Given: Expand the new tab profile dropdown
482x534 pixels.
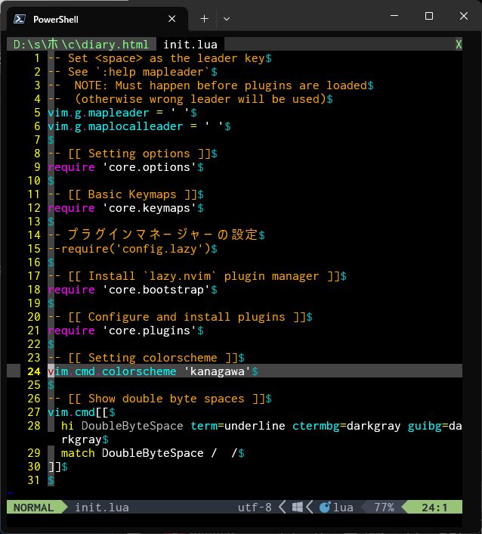Looking at the screenshot, I should point(227,19).
